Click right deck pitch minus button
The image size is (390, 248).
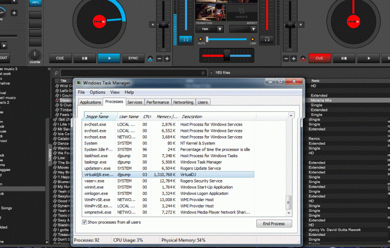tap(286, 59)
